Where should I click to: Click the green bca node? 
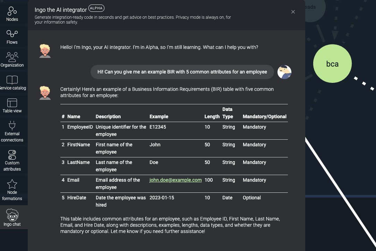[332, 64]
